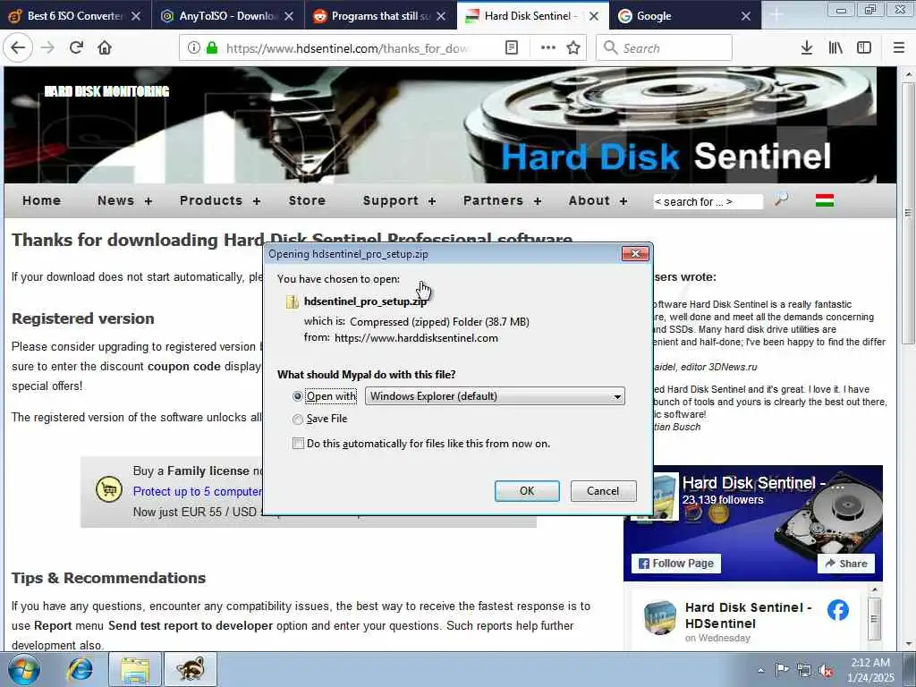Select the Save File radio button
Image resolution: width=916 pixels, height=687 pixels.
click(297, 419)
